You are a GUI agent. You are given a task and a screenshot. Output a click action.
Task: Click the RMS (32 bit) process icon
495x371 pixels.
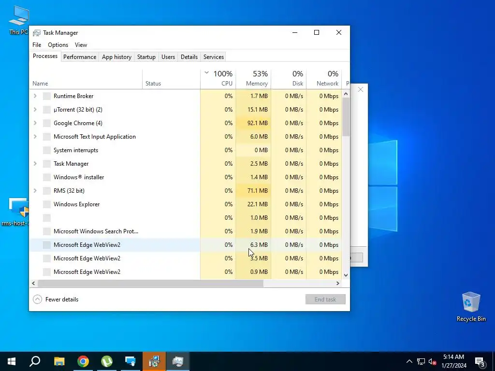[x=47, y=190]
